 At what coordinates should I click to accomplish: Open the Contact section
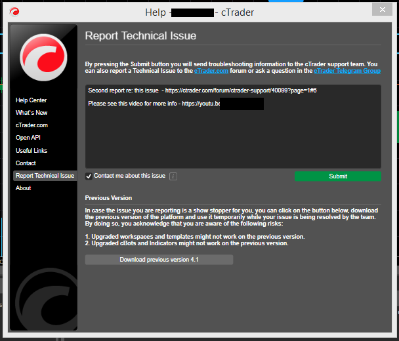(x=26, y=163)
